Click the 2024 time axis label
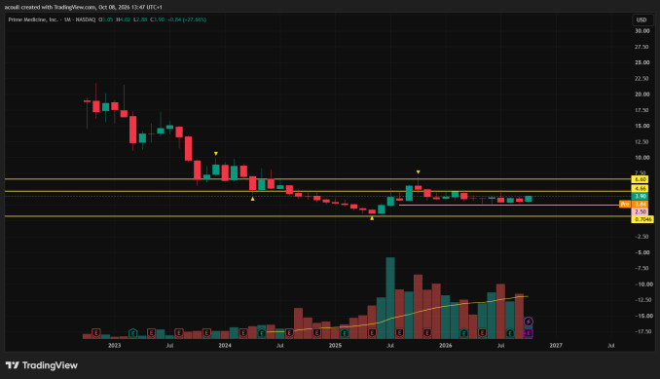Viewport: 660px width, 379px height. [225, 345]
